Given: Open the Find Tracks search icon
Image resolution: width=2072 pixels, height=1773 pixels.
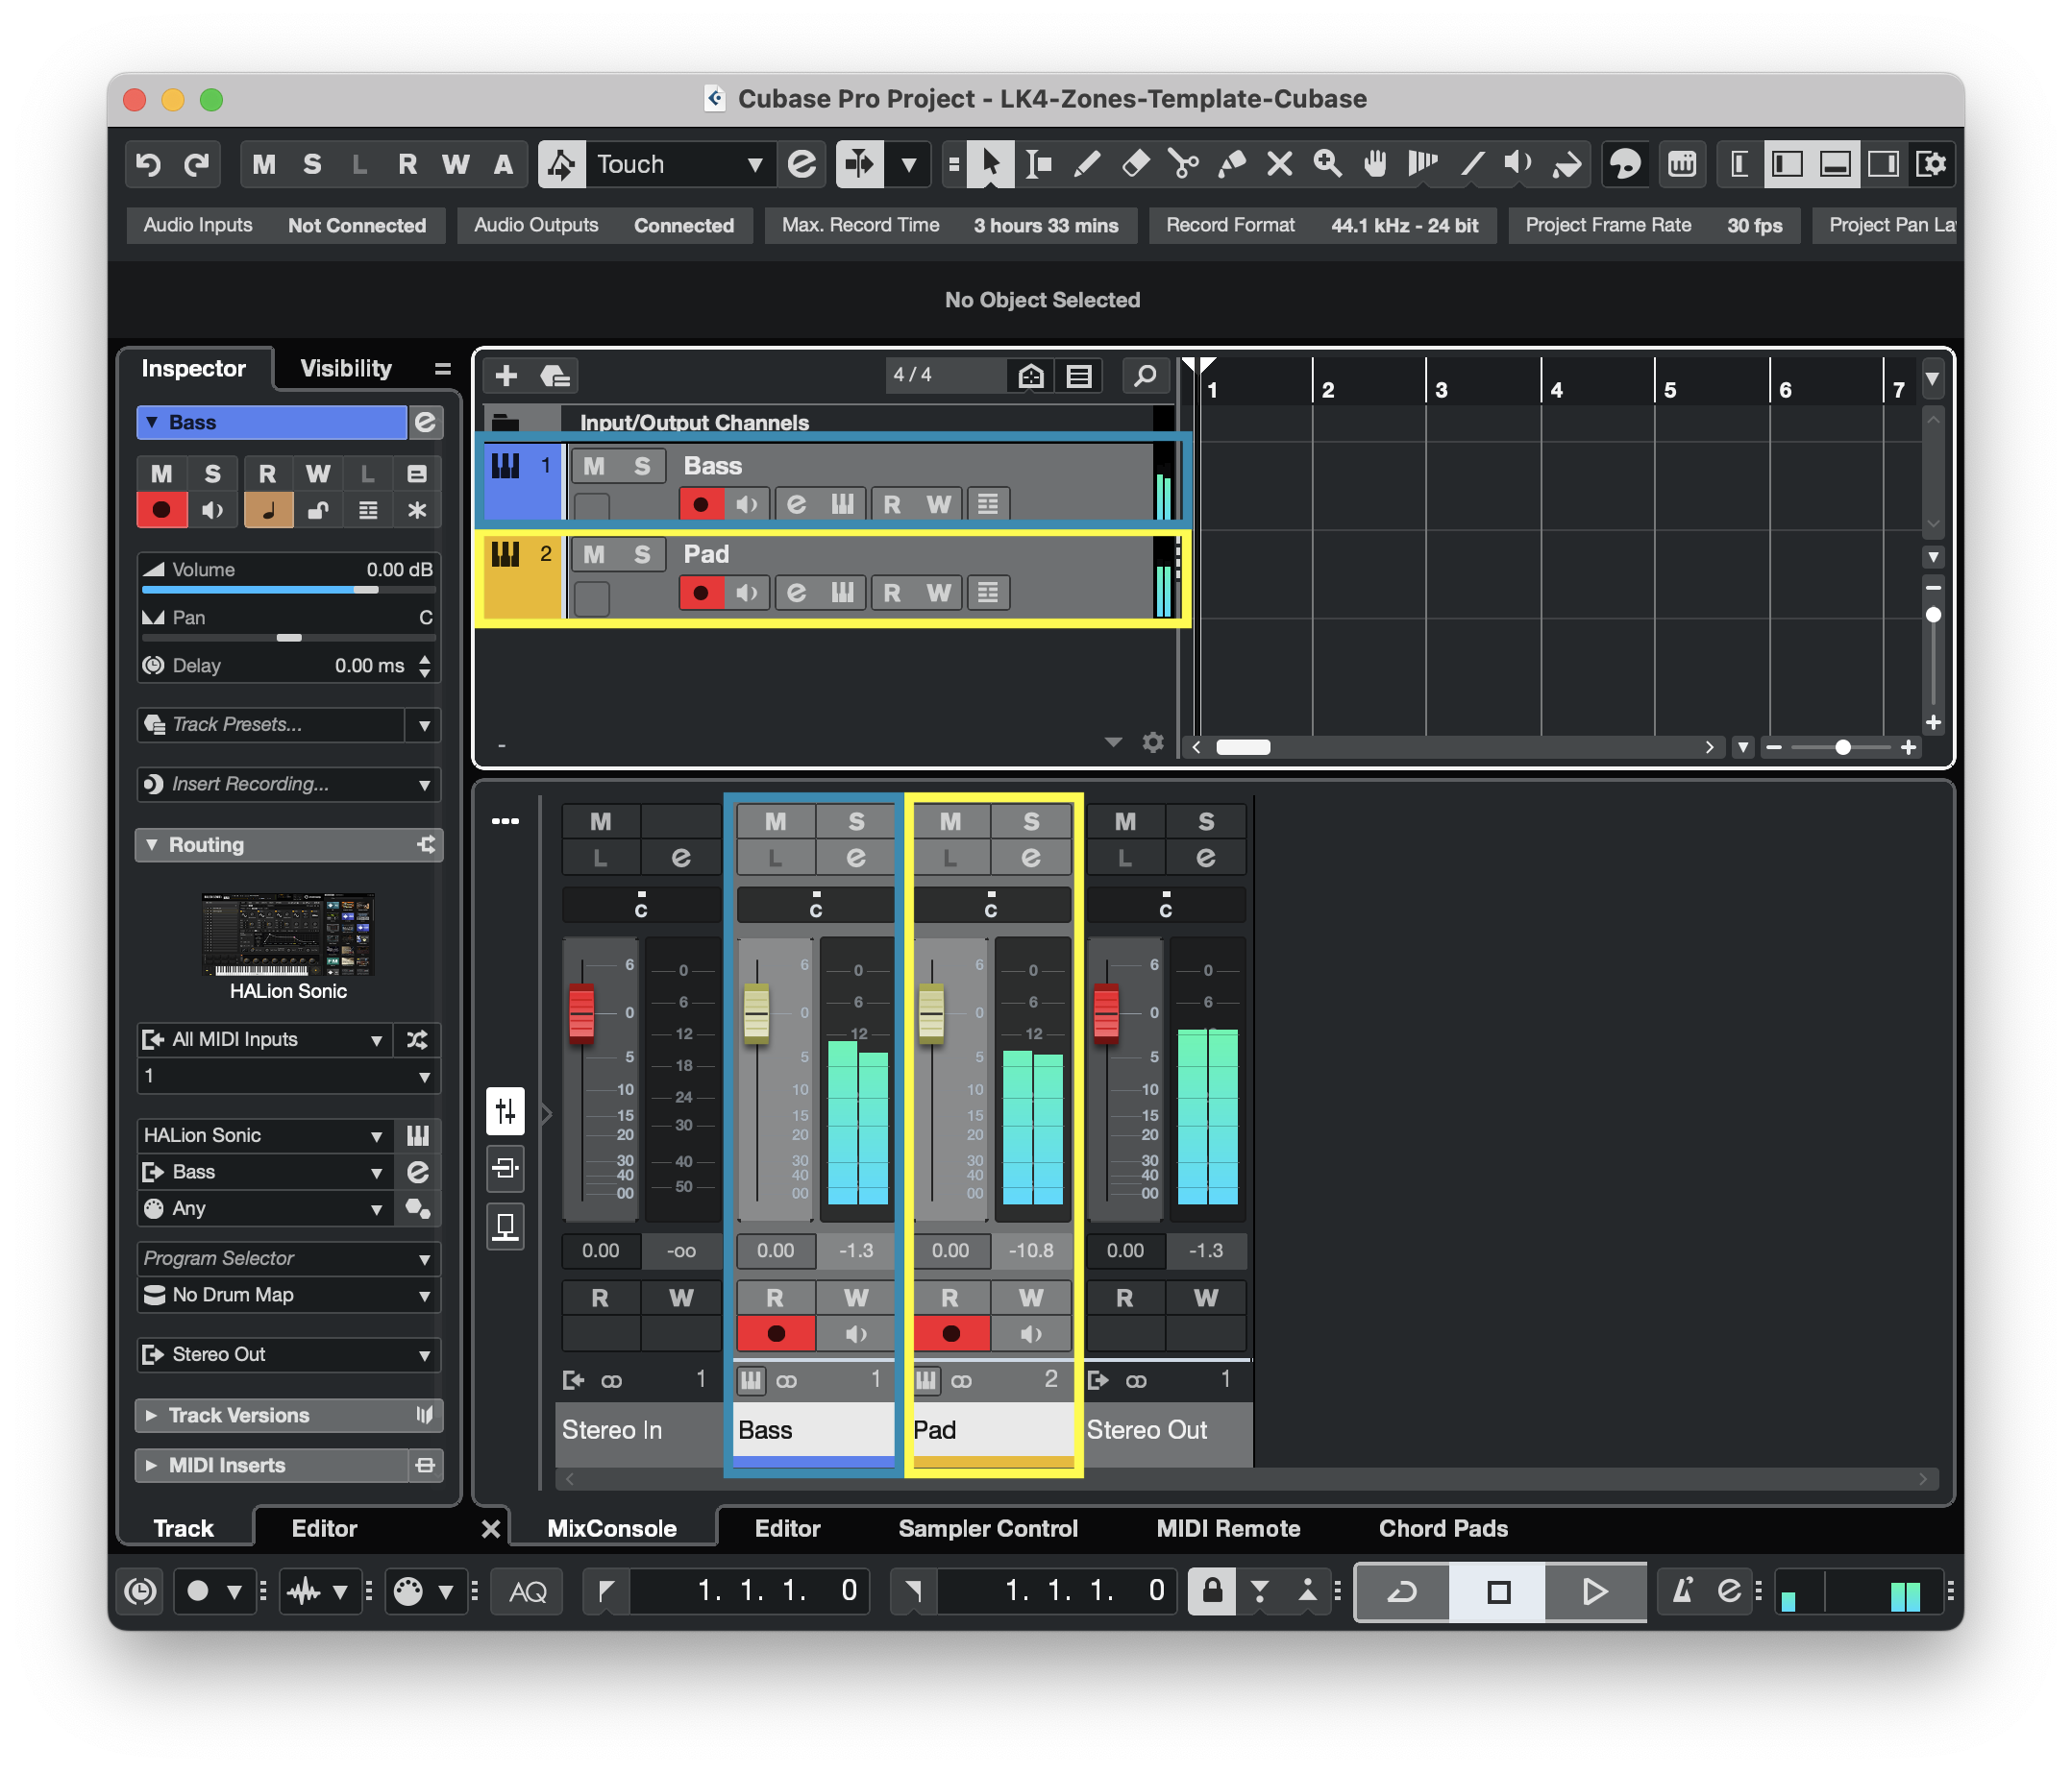Looking at the screenshot, I should coord(1145,376).
